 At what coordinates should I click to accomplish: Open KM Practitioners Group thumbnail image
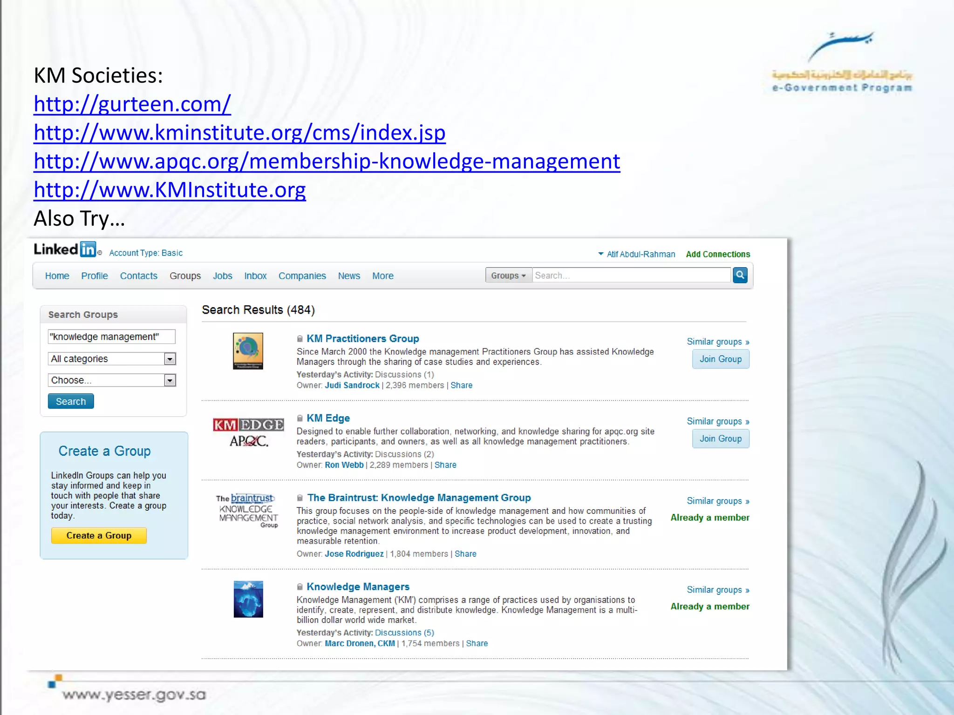[248, 351]
